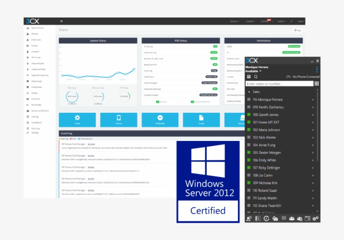Click the Logout link in header

click(x=300, y=21)
